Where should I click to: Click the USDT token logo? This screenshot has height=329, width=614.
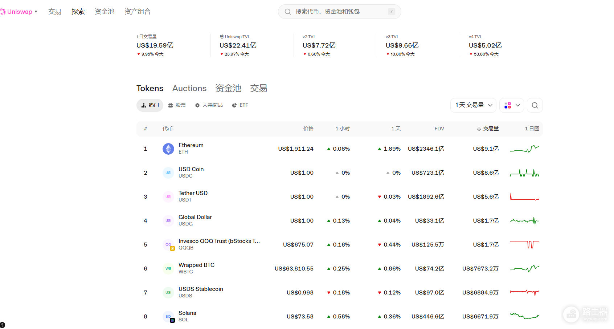[168, 197]
